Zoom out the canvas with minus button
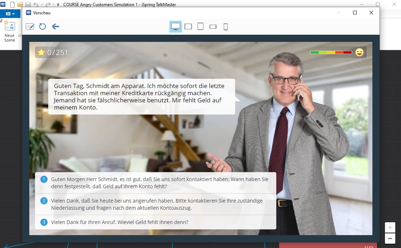Image resolution: width=401 pixels, height=248 pixels. click(x=390, y=239)
